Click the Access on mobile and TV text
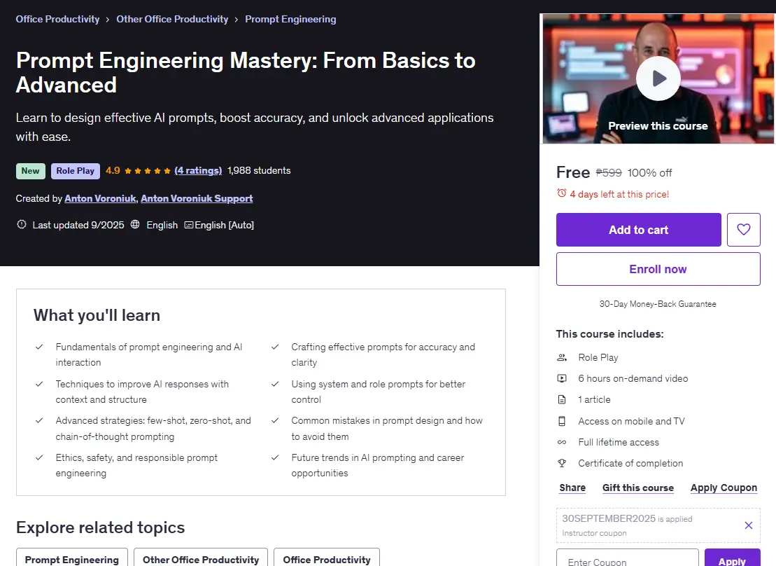 631,421
